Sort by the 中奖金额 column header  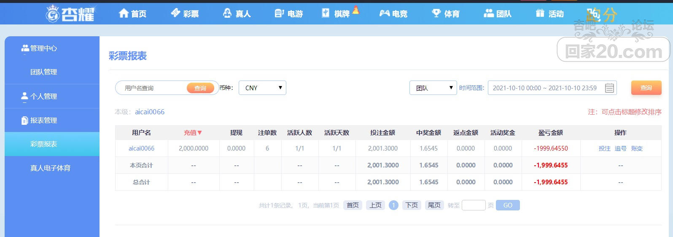(428, 132)
